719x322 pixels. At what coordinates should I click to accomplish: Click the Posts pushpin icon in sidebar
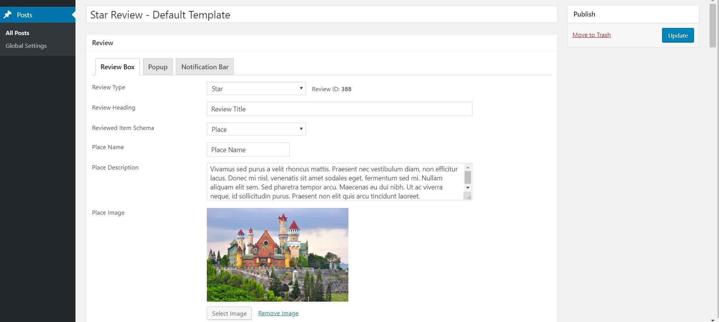(8, 15)
